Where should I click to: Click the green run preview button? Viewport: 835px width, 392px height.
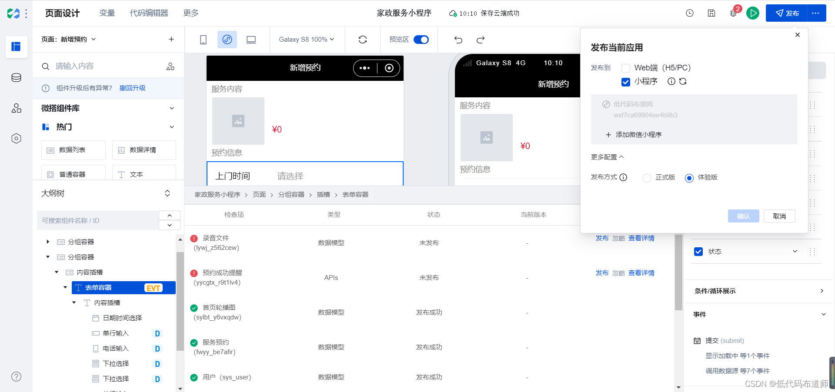tap(753, 13)
